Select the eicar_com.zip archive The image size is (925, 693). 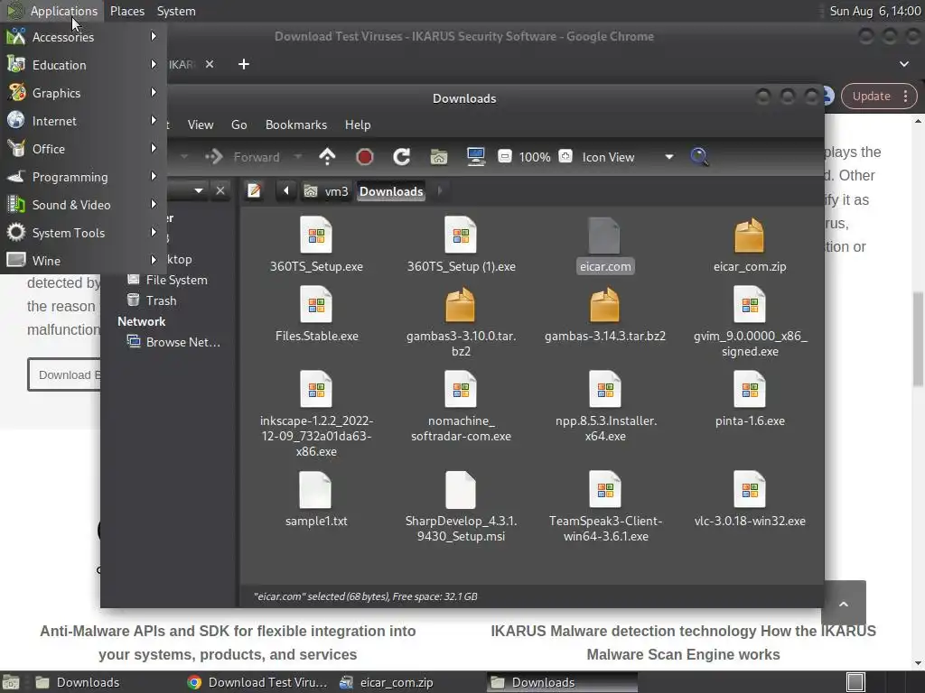pos(750,245)
